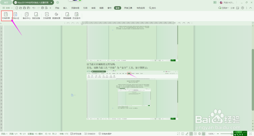This screenshot has height=136, width=254.
Task: Expand the 文件 menu dropdown
Action: coord(7,8)
